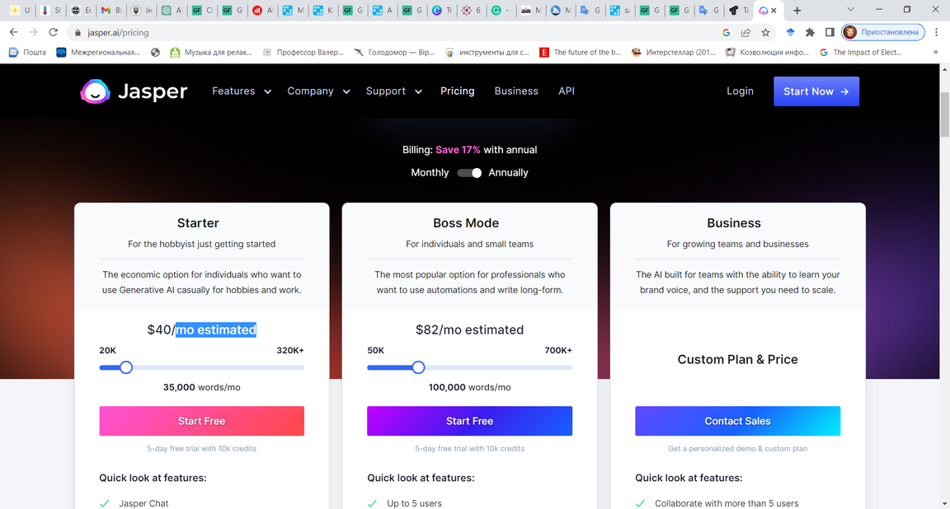Switch to the red chart icon tab
Image resolution: width=950 pixels, height=509 pixels.
point(262,10)
